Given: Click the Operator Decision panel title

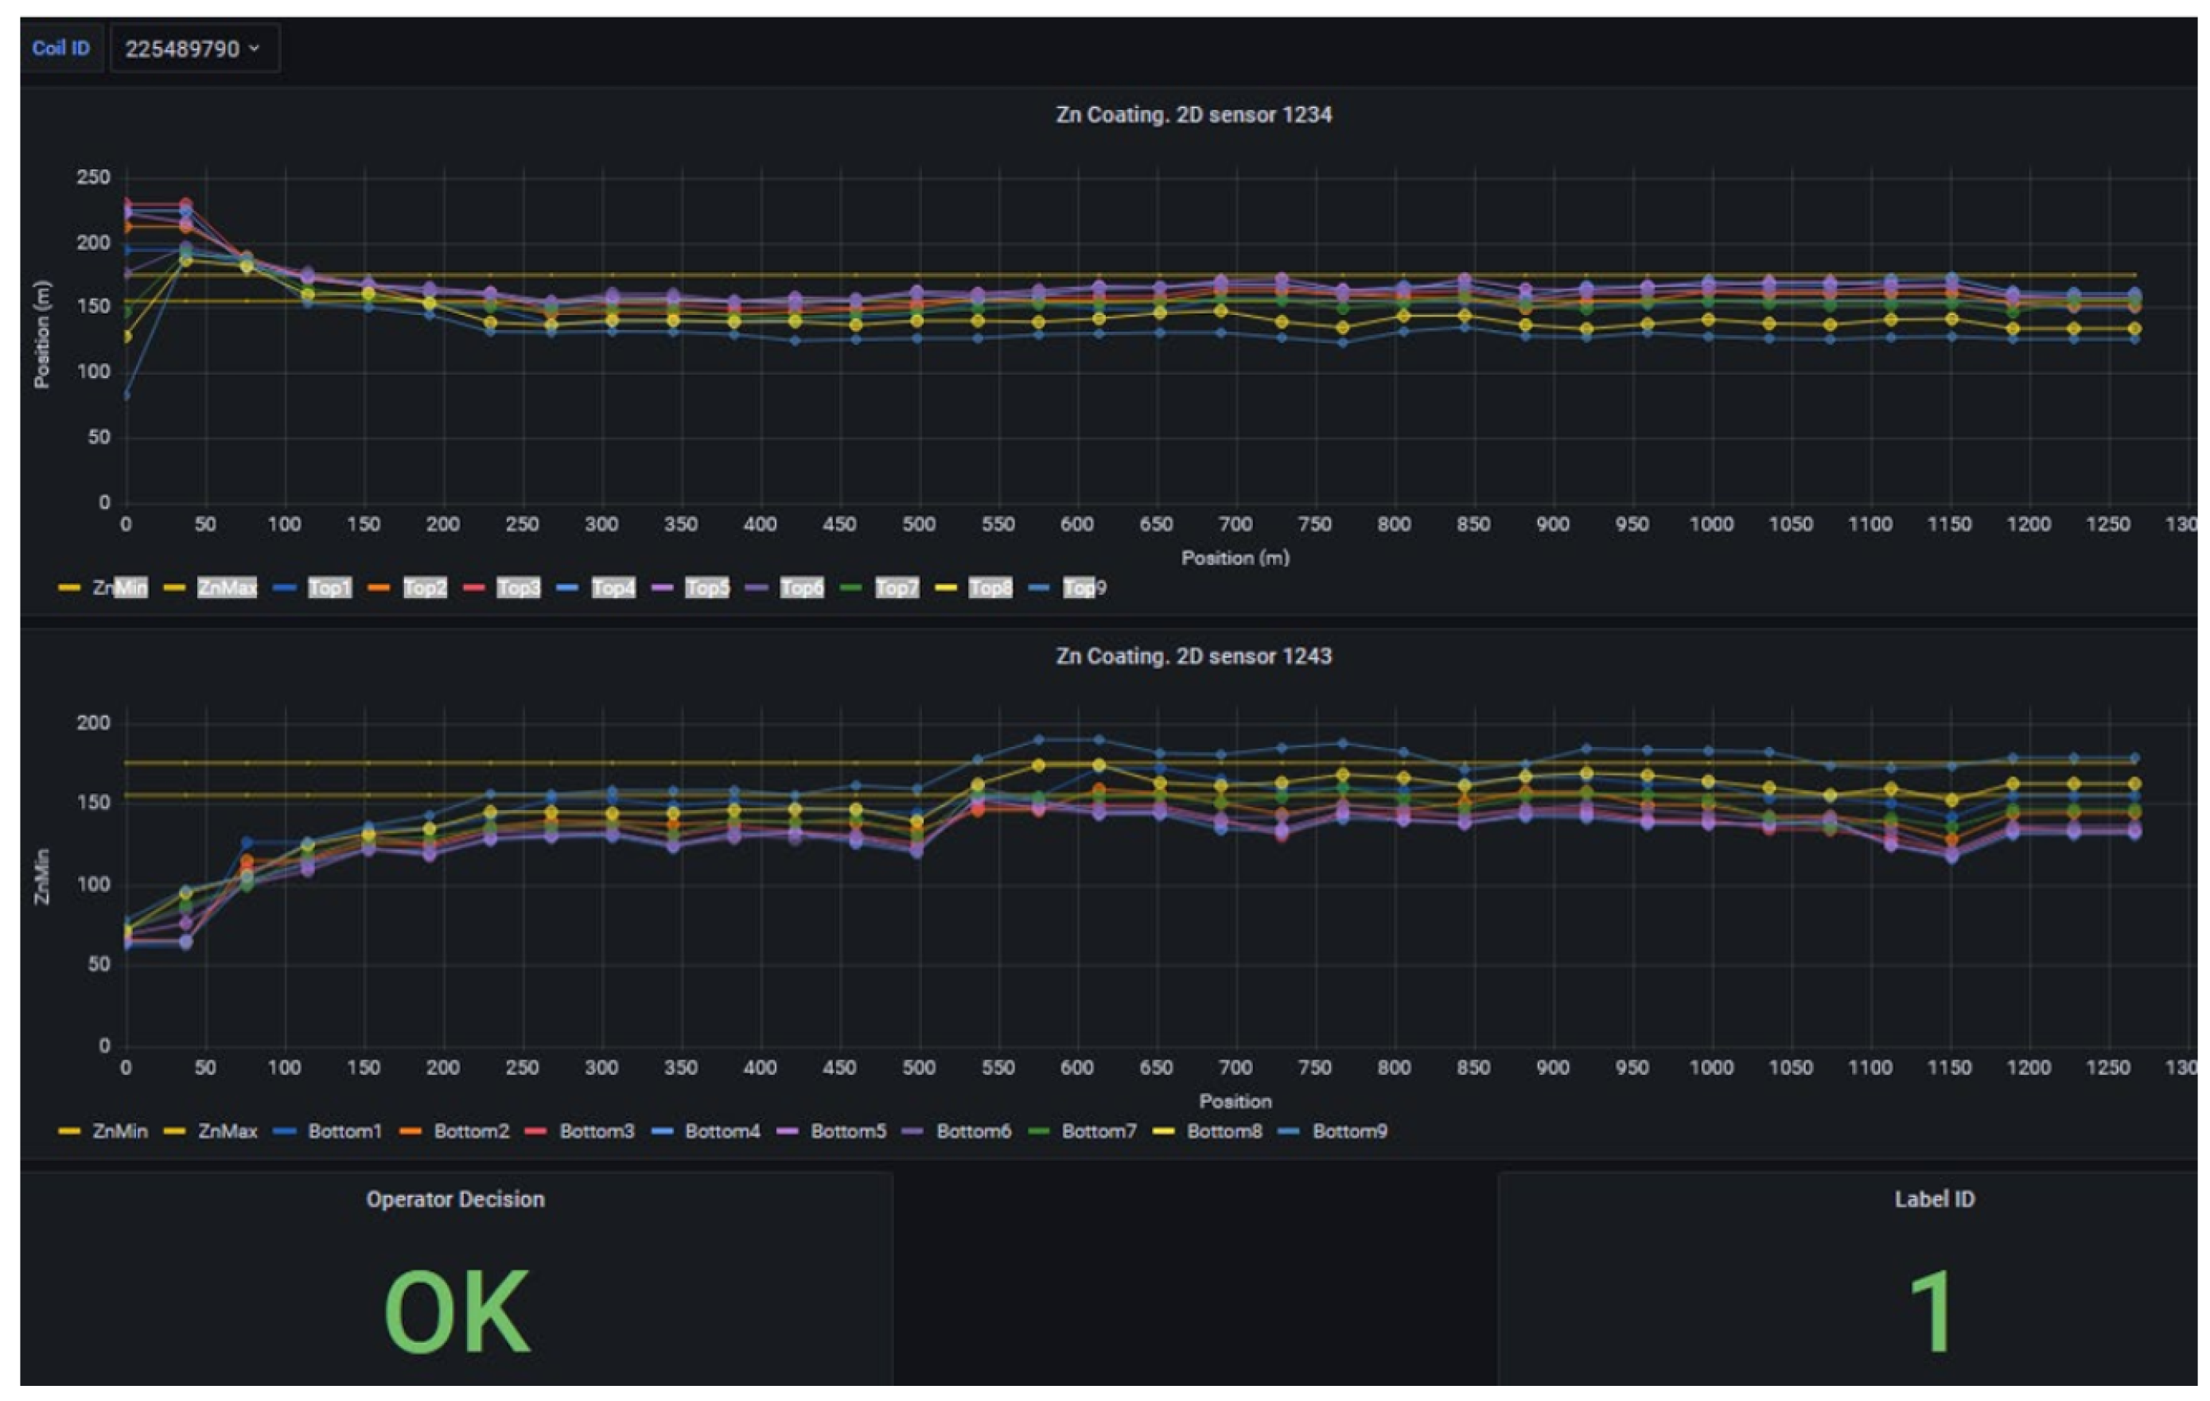Looking at the screenshot, I should pos(455,1199).
